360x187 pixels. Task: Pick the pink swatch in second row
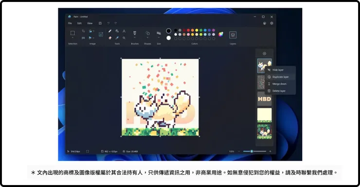click(188, 34)
